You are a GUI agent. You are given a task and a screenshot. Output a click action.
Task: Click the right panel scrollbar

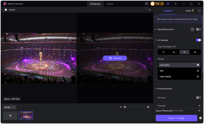(x=202, y=44)
